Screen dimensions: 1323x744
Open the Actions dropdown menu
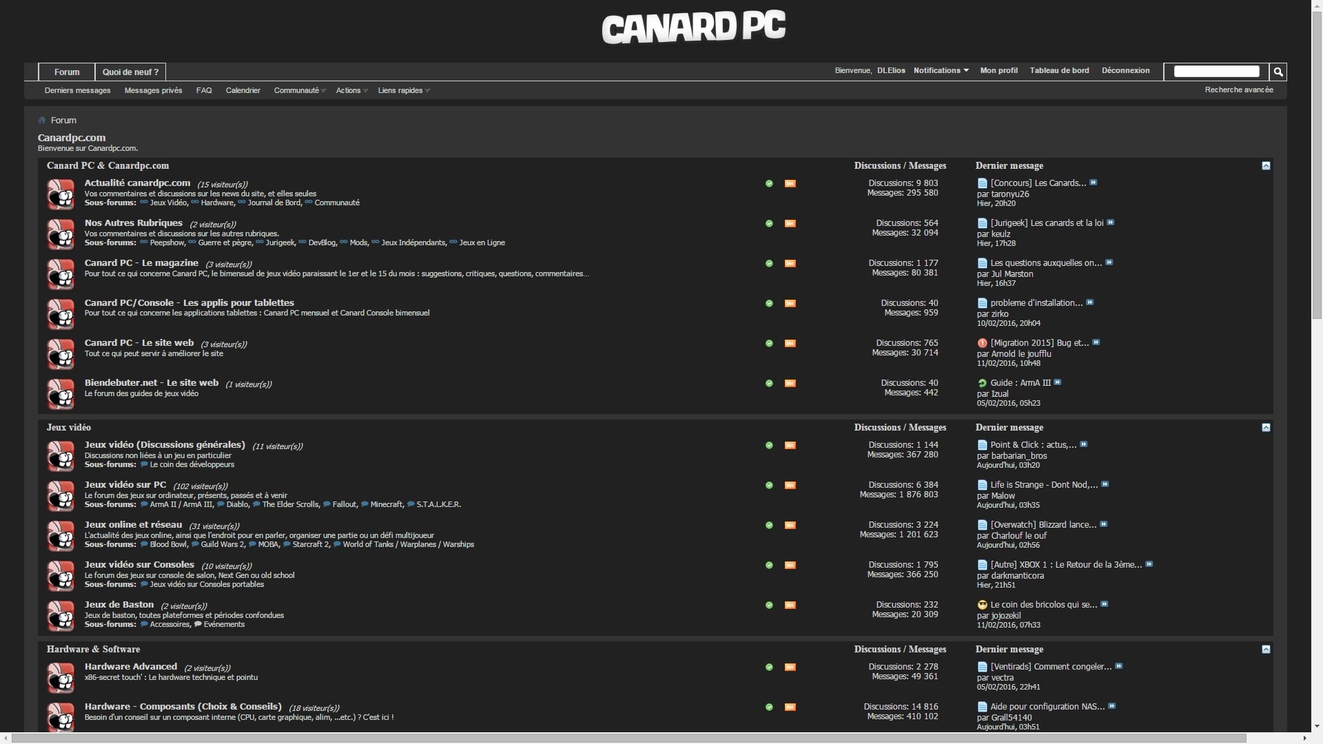(x=351, y=90)
